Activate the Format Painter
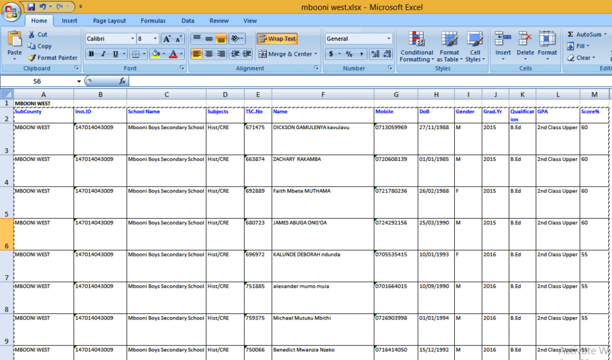Screen dimensions: 612x360 52,58
